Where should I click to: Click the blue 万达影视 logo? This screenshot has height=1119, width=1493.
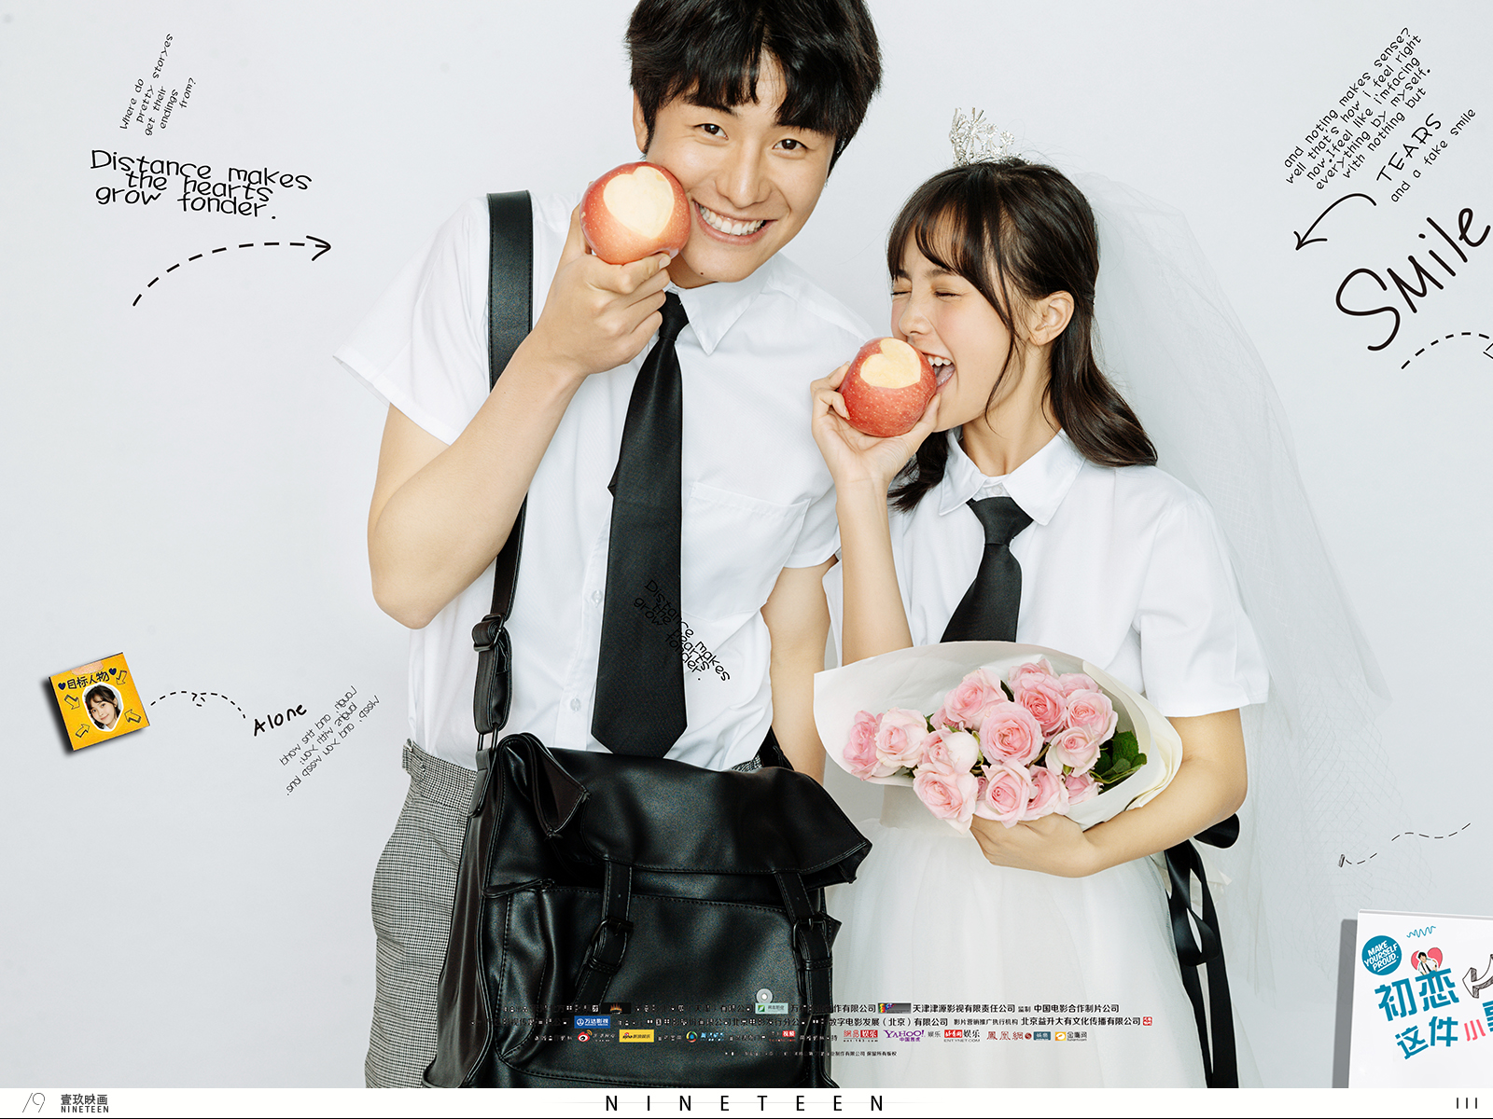click(x=592, y=1022)
